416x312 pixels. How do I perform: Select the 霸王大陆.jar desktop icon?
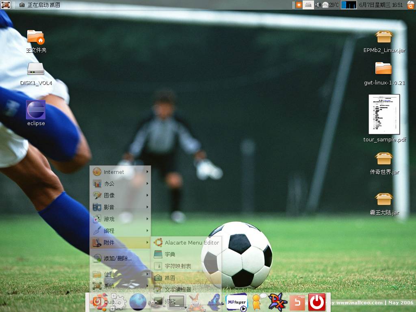point(384,204)
